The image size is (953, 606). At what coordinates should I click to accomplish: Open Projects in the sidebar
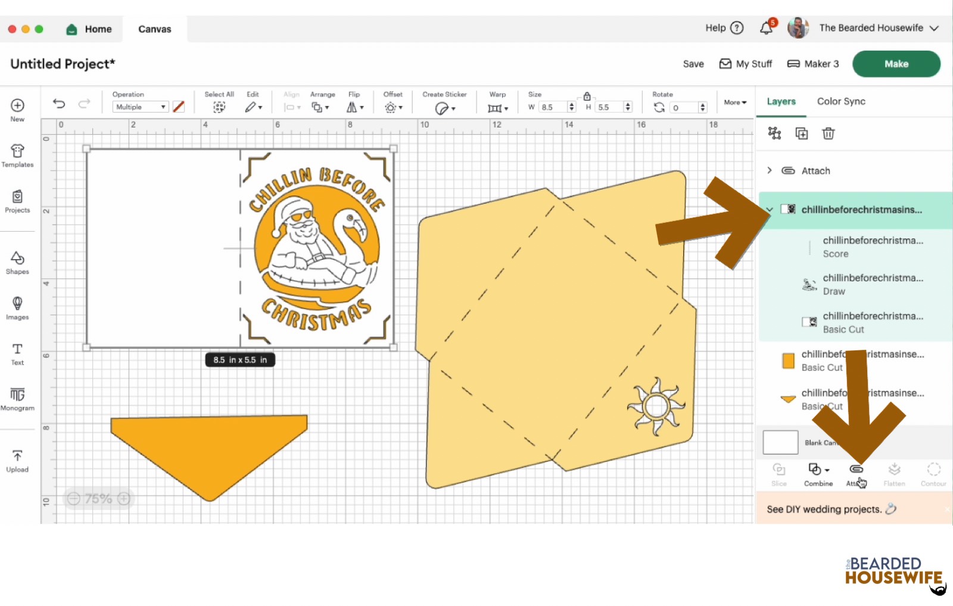[x=17, y=201]
